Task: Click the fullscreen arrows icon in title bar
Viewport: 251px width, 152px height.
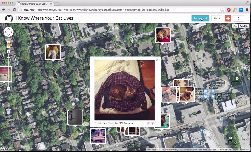Action: coord(247,3)
